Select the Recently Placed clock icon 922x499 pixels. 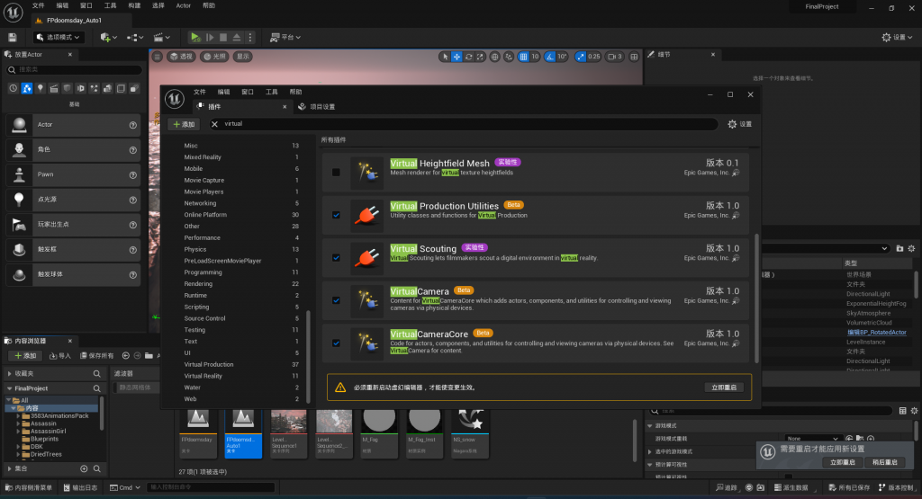pyautogui.click(x=13, y=88)
